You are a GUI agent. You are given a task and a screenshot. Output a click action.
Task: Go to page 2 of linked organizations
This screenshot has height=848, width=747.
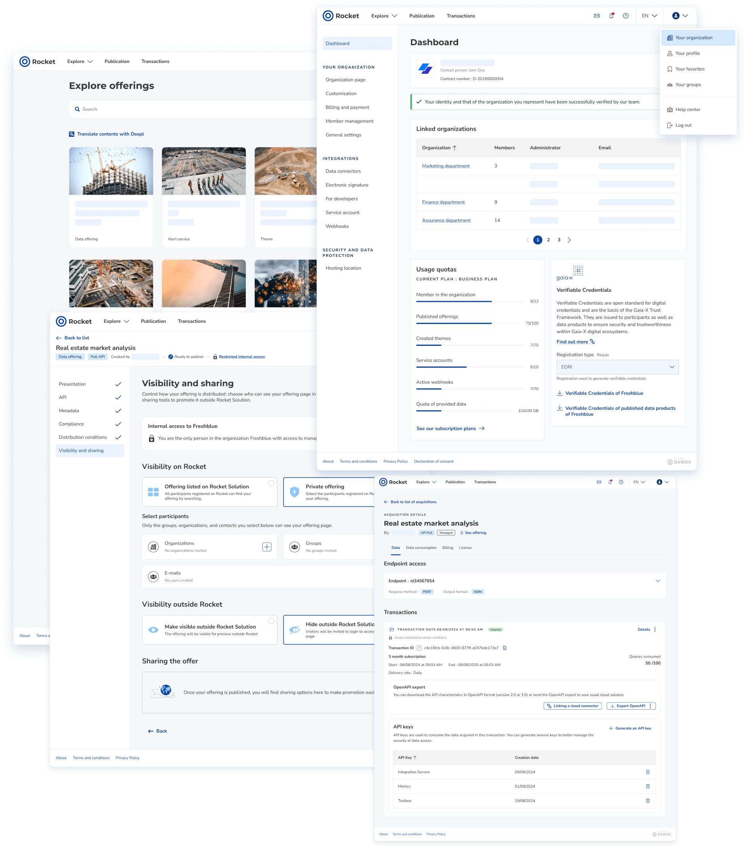pyautogui.click(x=548, y=240)
